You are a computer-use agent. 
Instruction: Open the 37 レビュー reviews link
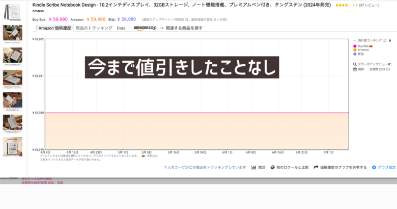[x=369, y=5]
